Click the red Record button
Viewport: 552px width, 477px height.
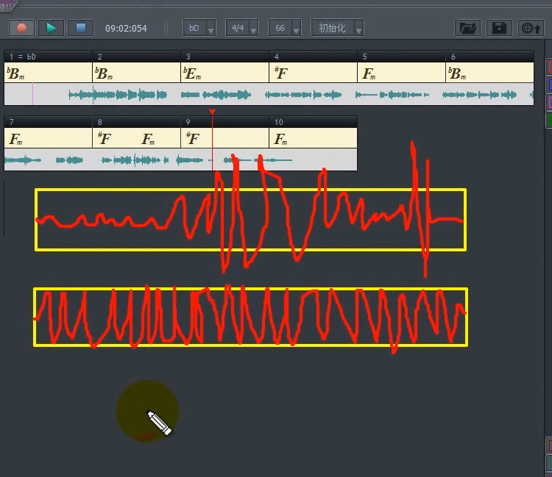pyautogui.click(x=21, y=28)
